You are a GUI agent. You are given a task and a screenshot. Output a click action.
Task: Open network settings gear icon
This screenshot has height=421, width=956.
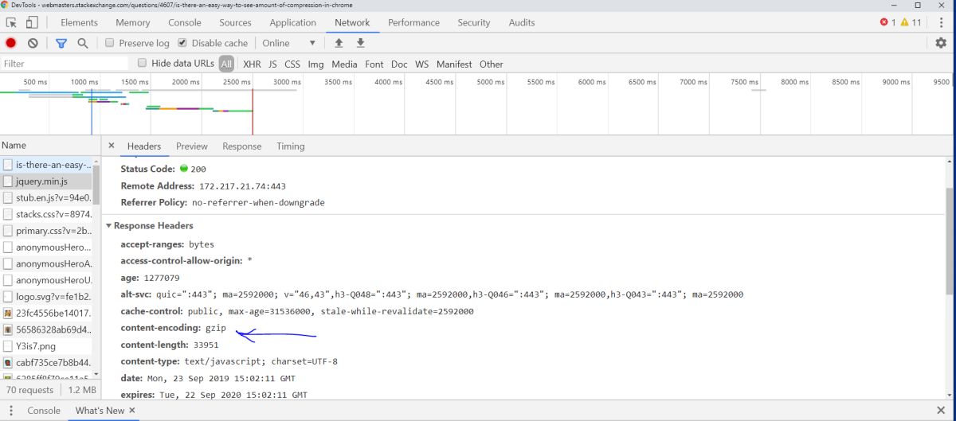[x=941, y=43]
